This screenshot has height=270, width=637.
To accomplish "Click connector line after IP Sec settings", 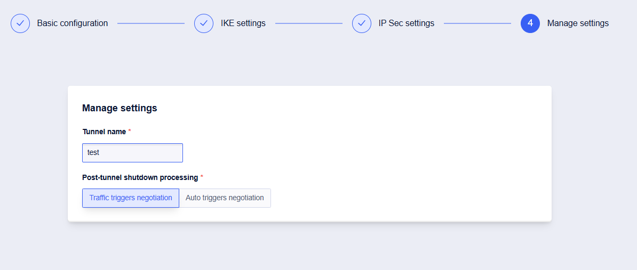I will (x=477, y=23).
